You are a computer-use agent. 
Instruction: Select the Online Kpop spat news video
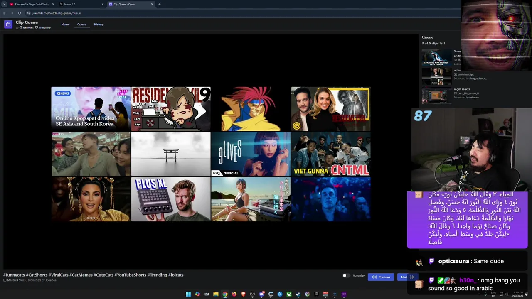[91, 109]
